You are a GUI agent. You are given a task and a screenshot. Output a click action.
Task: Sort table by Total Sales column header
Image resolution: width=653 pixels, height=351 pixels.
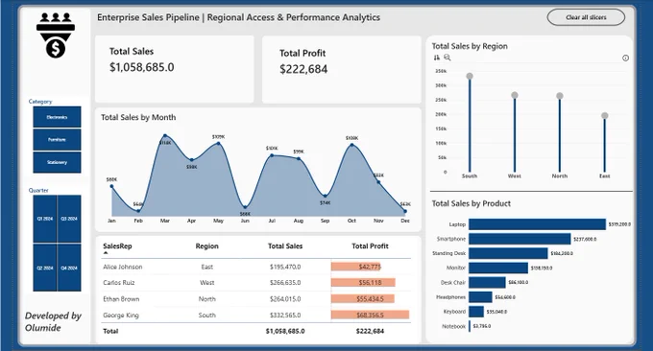point(285,246)
